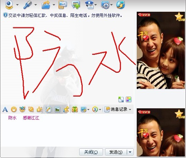Click the music note share icon

click(x=66, y=109)
